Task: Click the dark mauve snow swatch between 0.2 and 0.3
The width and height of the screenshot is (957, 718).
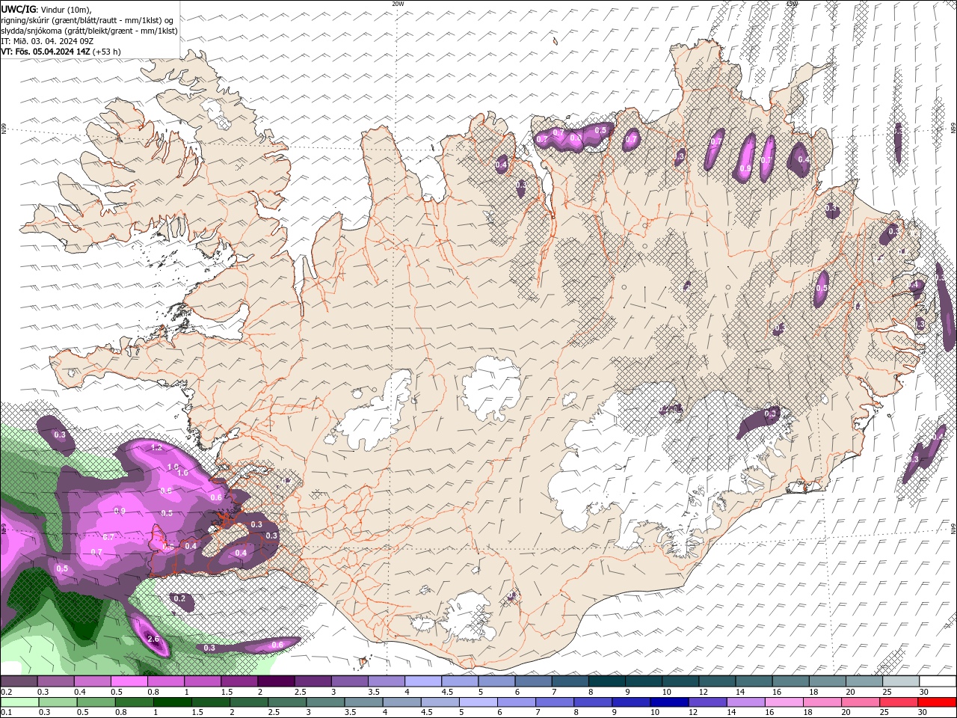Action: (19, 681)
